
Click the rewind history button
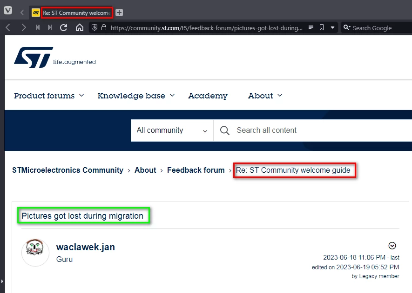coord(38,27)
